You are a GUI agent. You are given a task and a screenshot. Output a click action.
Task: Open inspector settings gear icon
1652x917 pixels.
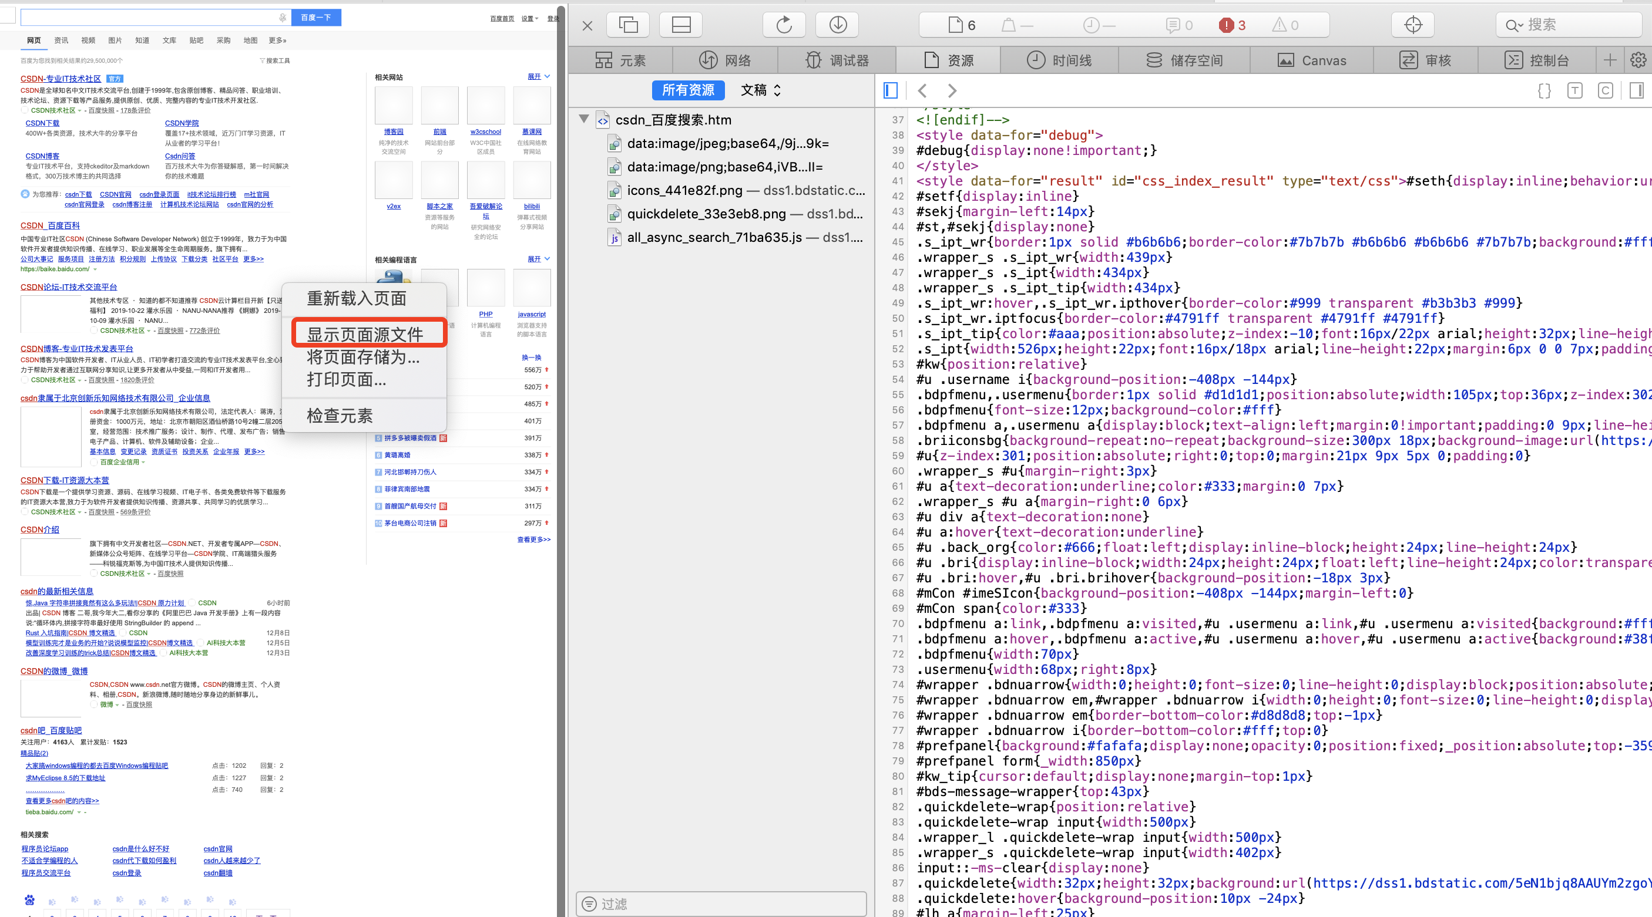pos(1638,60)
